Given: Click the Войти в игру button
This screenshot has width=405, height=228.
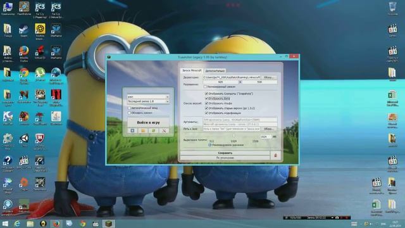Looking at the screenshot, I should (x=148, y=122).
